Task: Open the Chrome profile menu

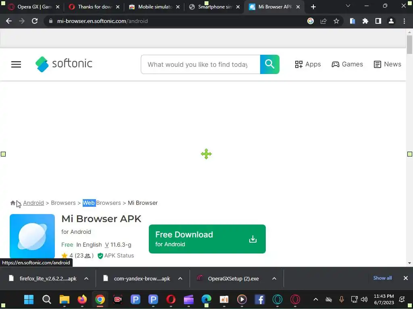Action: pos(391,21)
